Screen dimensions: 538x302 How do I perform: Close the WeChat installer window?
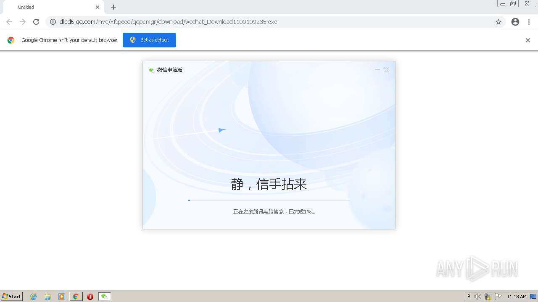(387, 70)
